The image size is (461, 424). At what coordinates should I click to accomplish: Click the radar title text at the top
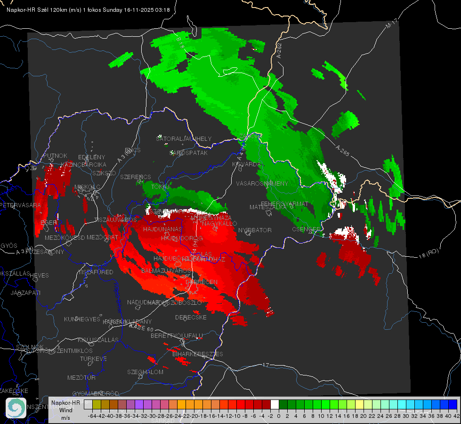88,10
